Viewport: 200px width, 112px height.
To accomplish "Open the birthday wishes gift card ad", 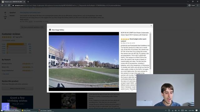I will 17,102.
